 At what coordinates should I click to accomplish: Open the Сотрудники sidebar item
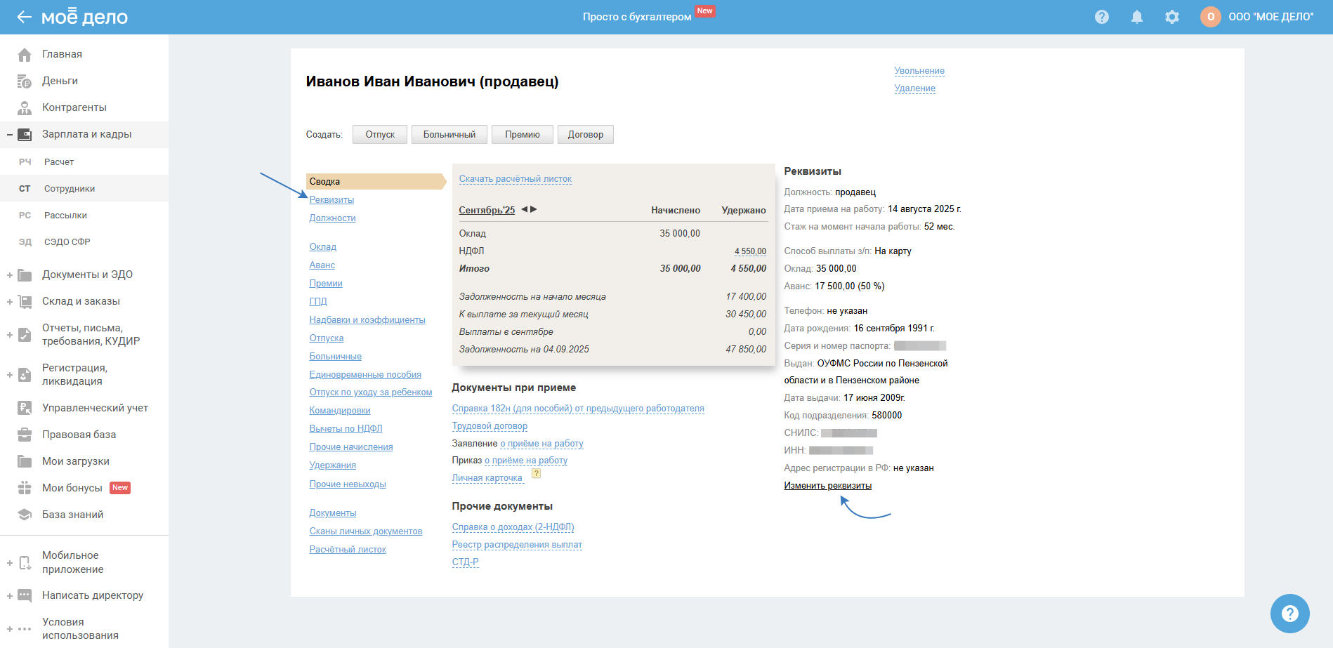click(x=69, y=189)
